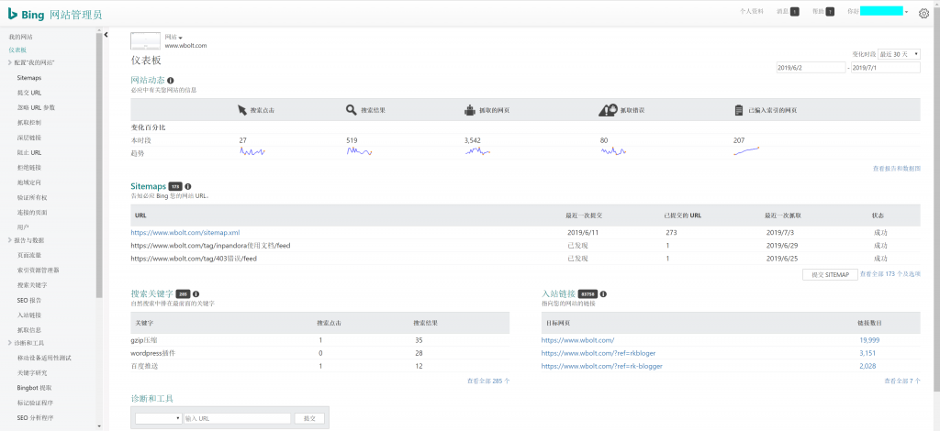This screenshot has width=940, height=431.
Task: Select Sitemaps in the left sidebar
Action: coord(28,78)
